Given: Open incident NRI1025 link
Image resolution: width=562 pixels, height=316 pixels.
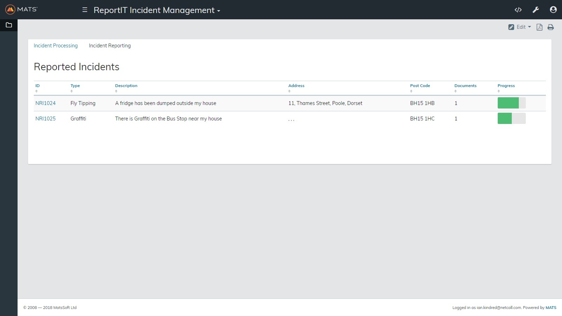Looking at the screenshot, I should 45,119.
